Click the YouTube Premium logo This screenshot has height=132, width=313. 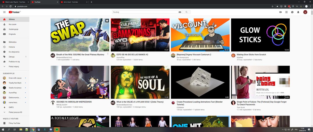coord(15,12)
